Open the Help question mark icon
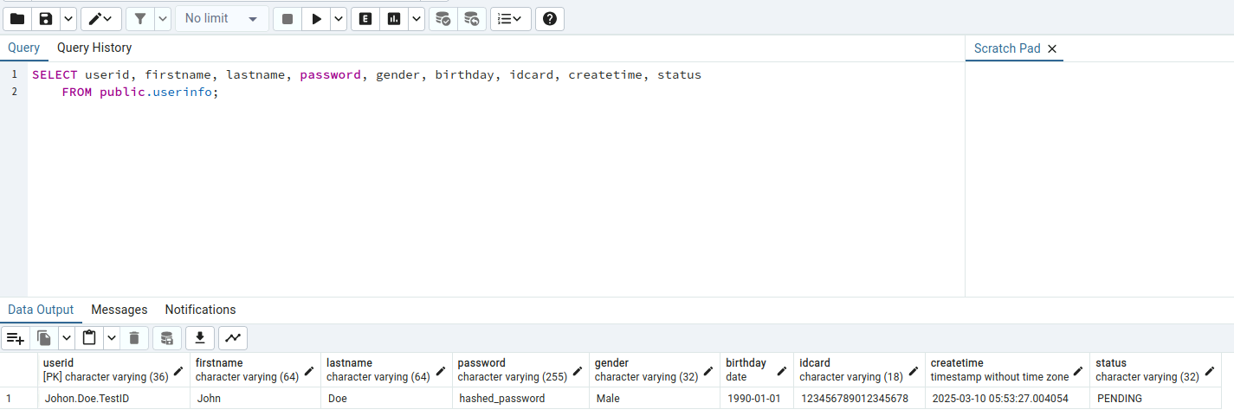The image size is (1234, 416). (549, 18)
